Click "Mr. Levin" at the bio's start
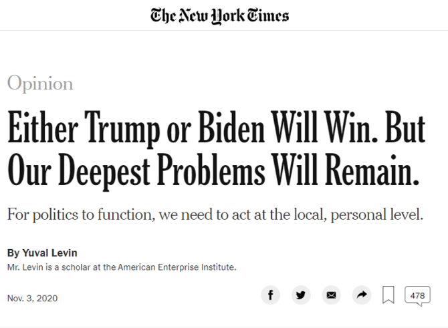 click(23, 267)
